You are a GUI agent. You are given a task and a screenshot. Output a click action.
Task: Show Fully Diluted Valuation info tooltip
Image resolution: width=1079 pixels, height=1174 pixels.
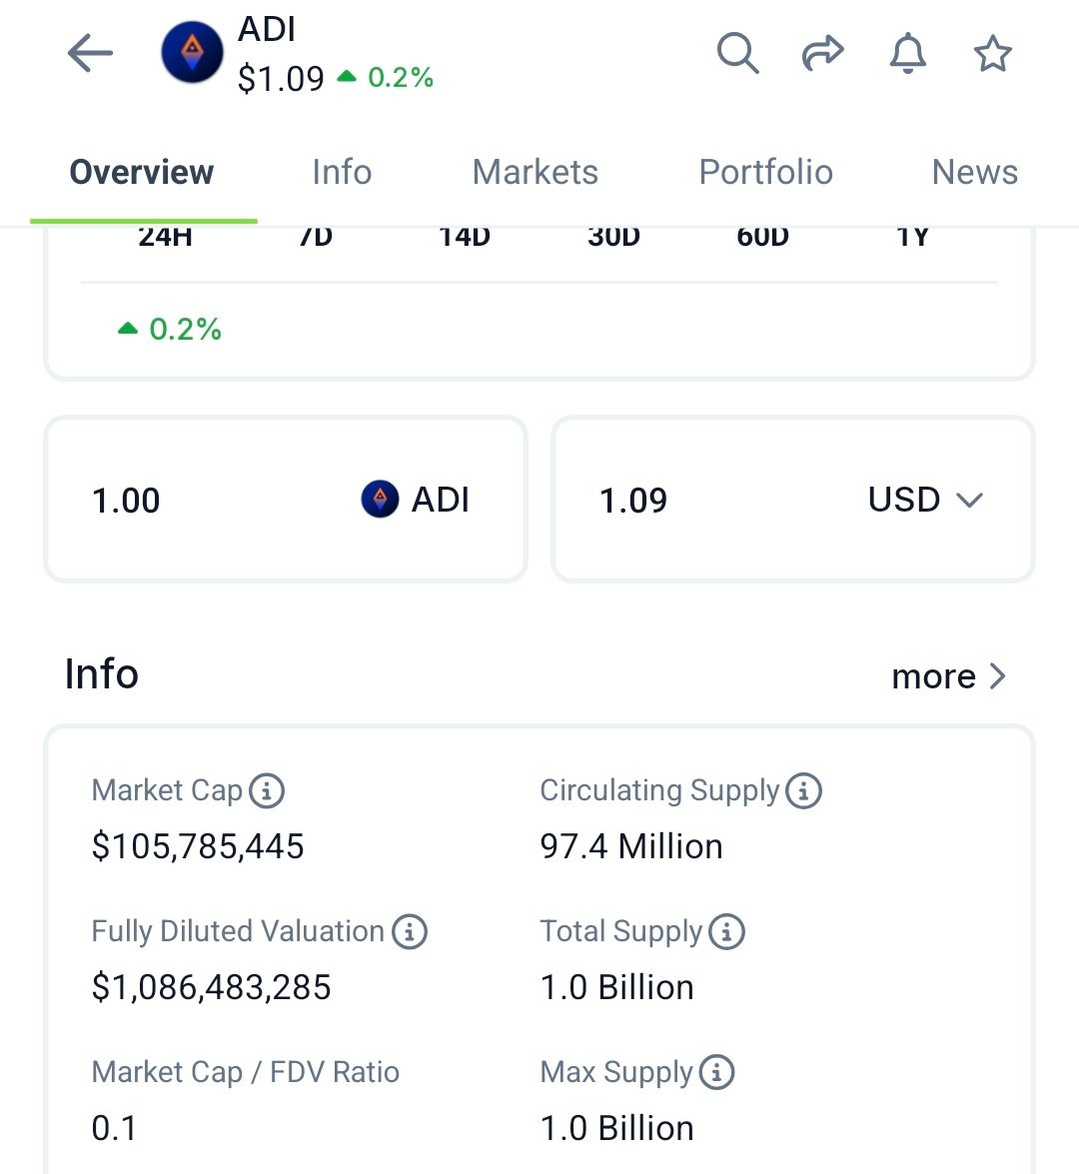click(x=410, y=931)
